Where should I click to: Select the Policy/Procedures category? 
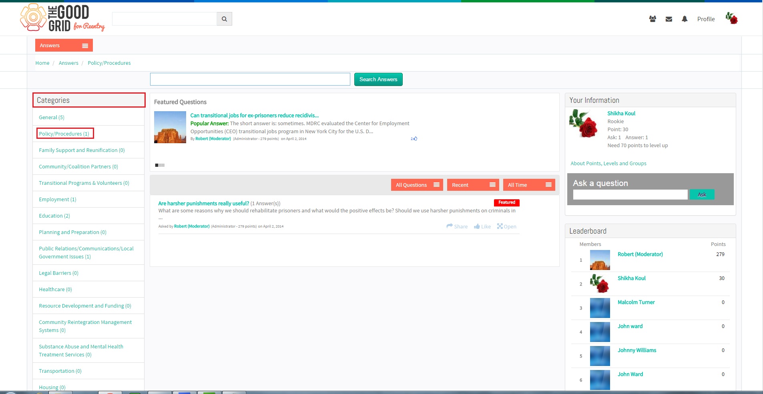[64, 134]
